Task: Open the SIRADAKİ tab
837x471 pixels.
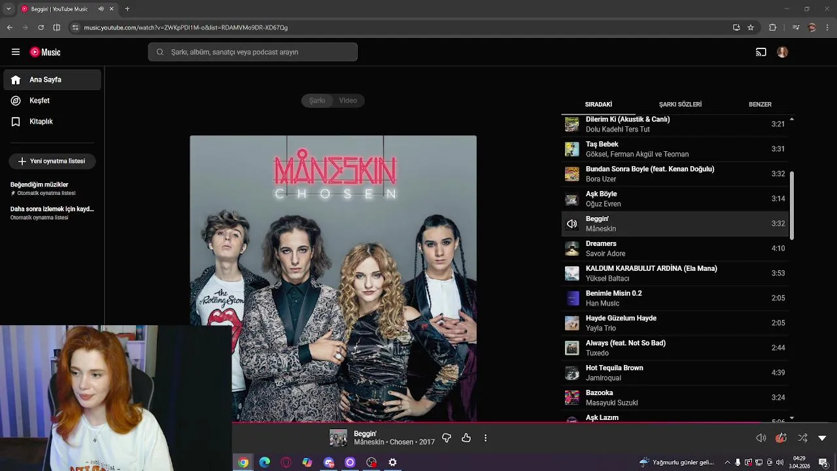Action: click(x=598, y=104)
